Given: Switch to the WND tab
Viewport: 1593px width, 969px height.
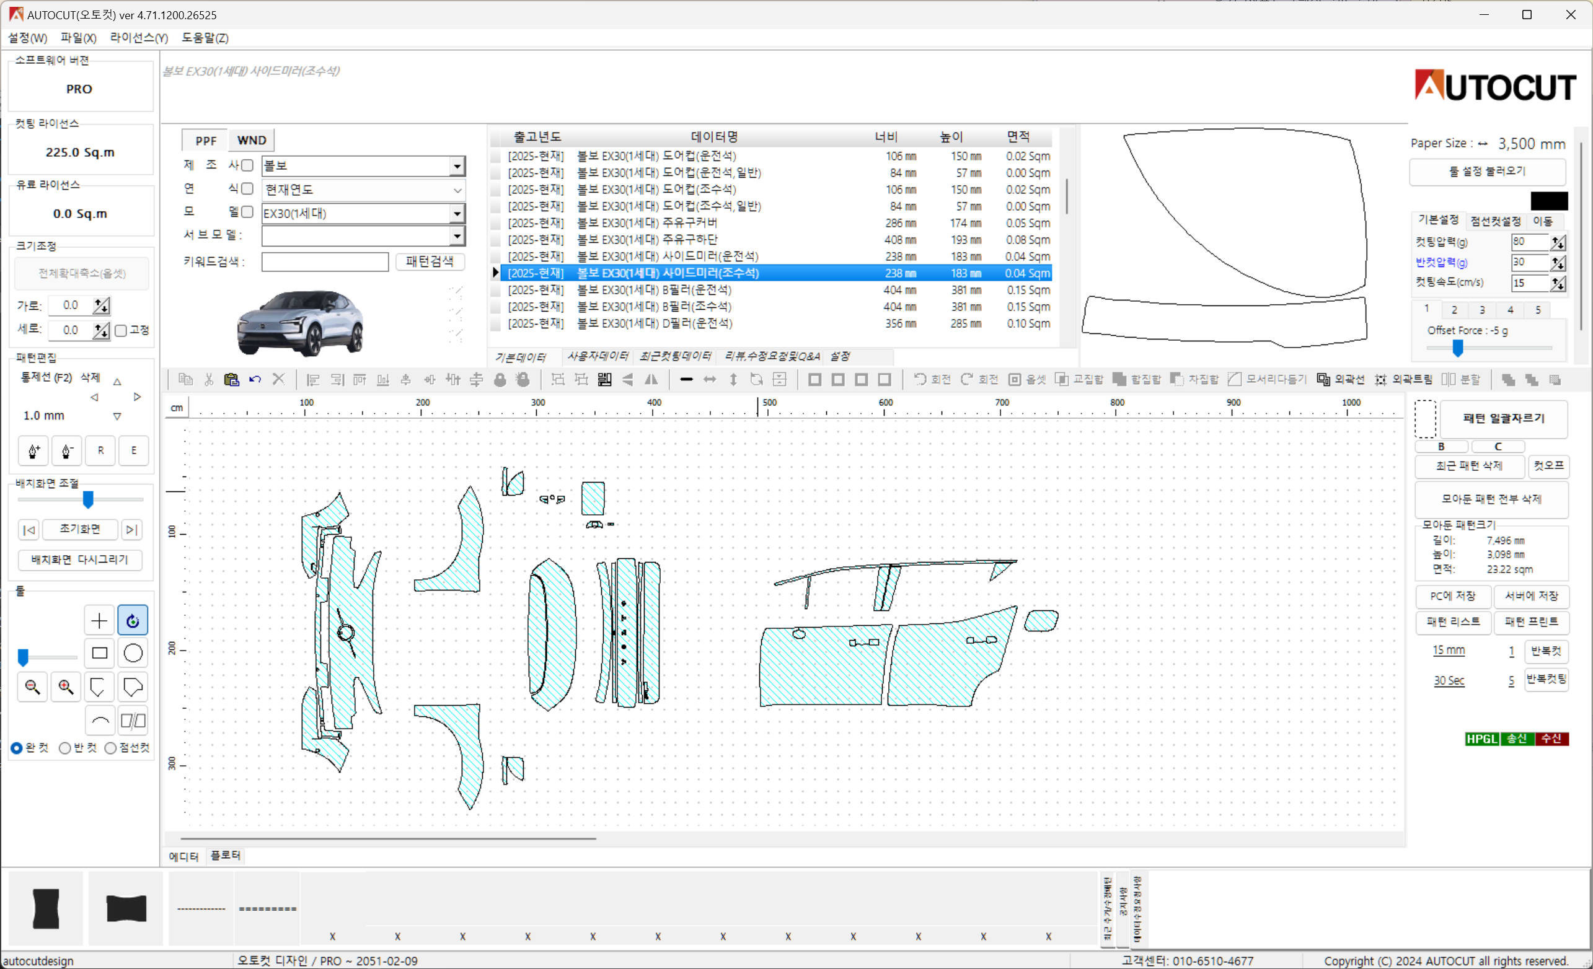Looking at the screenshot, I should point(252,140).
